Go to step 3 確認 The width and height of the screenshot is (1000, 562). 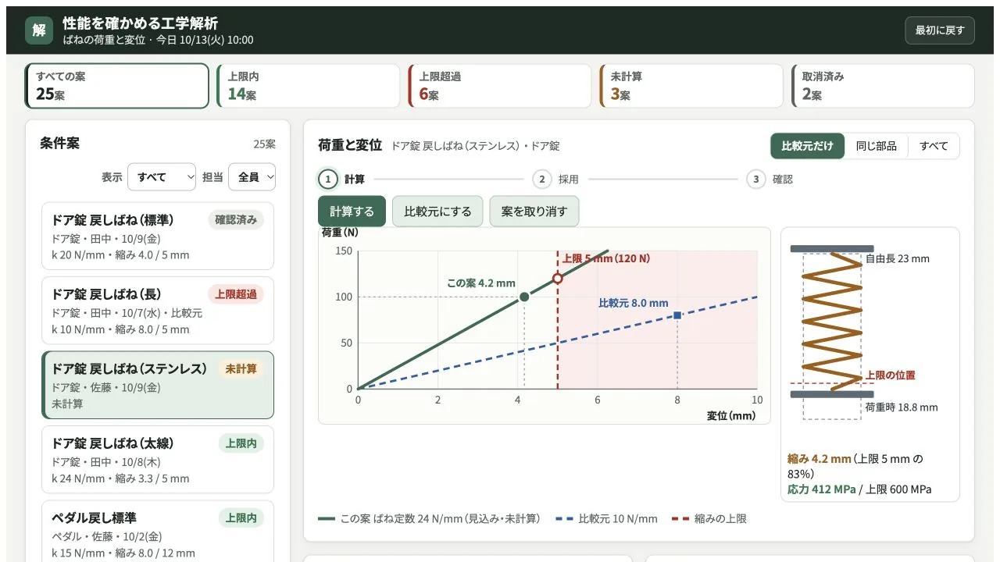tap(770, 180)
